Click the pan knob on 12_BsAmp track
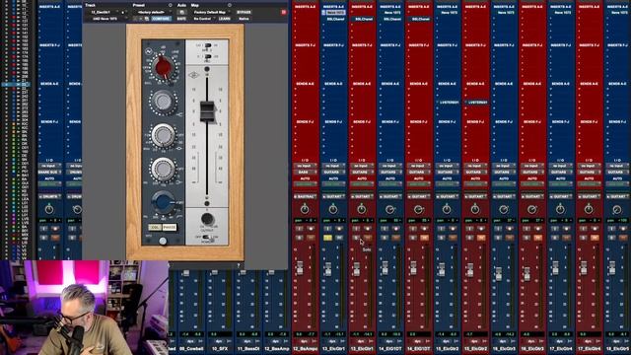The image size is (631, 355). 305,209
